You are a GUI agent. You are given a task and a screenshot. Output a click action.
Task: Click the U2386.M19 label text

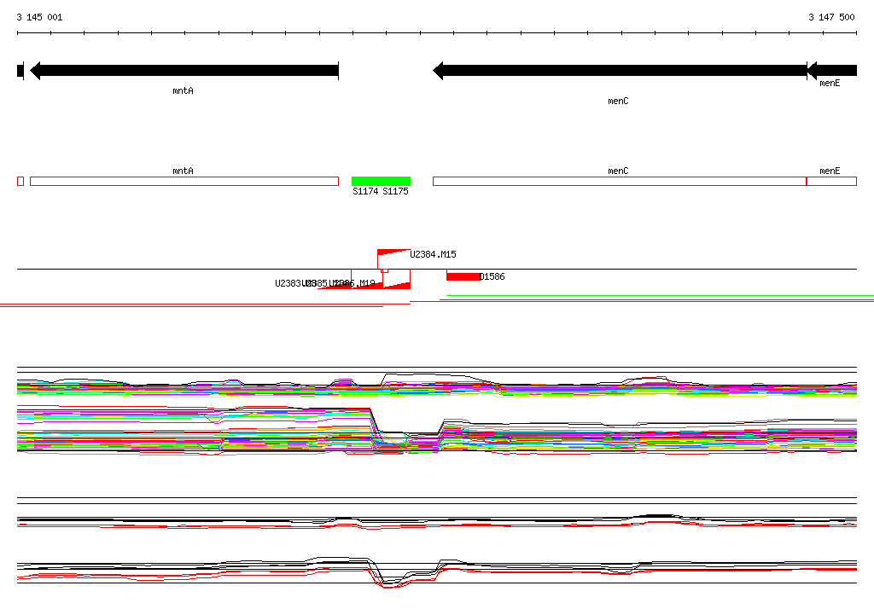[353, 283]
